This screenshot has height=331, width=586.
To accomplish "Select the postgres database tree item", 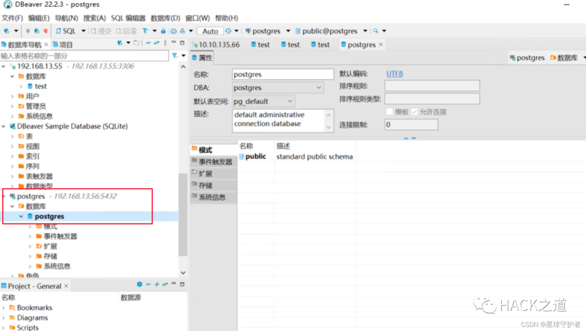I will click(x=49, y=217).
